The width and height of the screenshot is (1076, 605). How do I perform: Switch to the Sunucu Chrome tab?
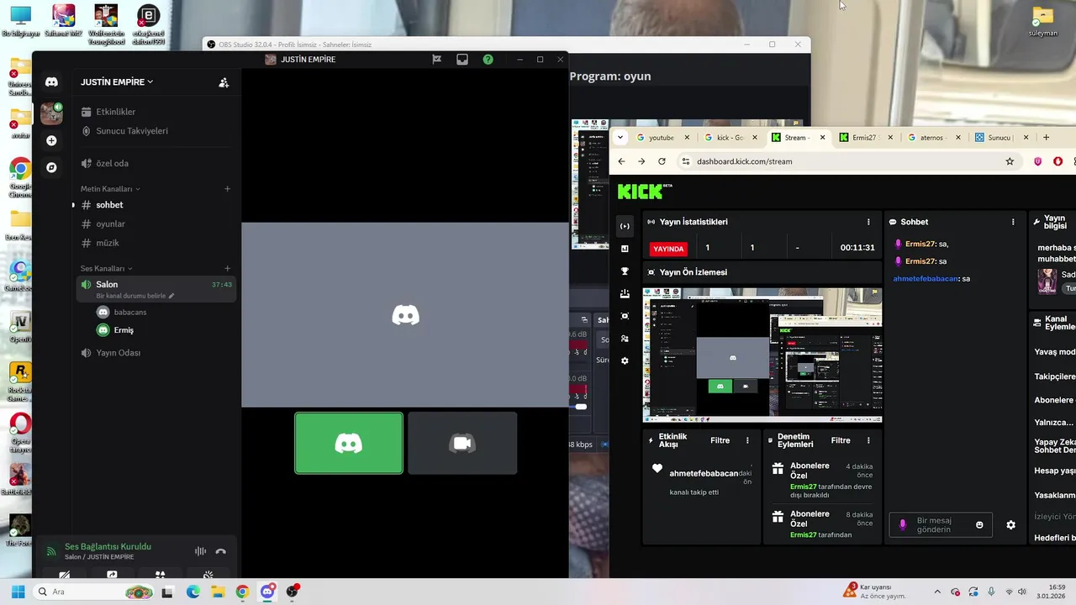[1002, 137]
